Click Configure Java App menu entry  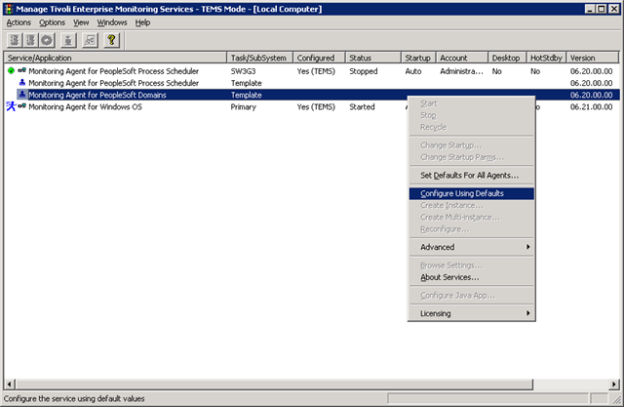(472, 296)
